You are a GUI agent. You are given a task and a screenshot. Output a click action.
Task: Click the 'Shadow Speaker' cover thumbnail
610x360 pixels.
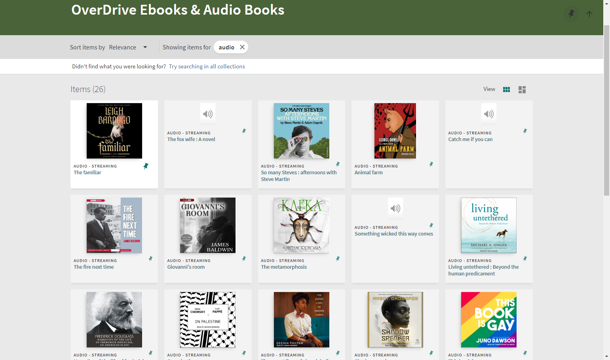[395, 320]
